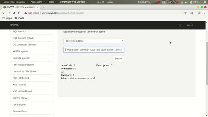Open the en language selector
This screenshot has width=208, height=117.
(x=171, y=2)
